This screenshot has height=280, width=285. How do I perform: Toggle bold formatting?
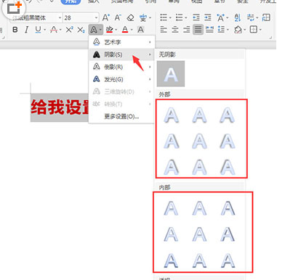pyautogui.click(x=15, y=30)
